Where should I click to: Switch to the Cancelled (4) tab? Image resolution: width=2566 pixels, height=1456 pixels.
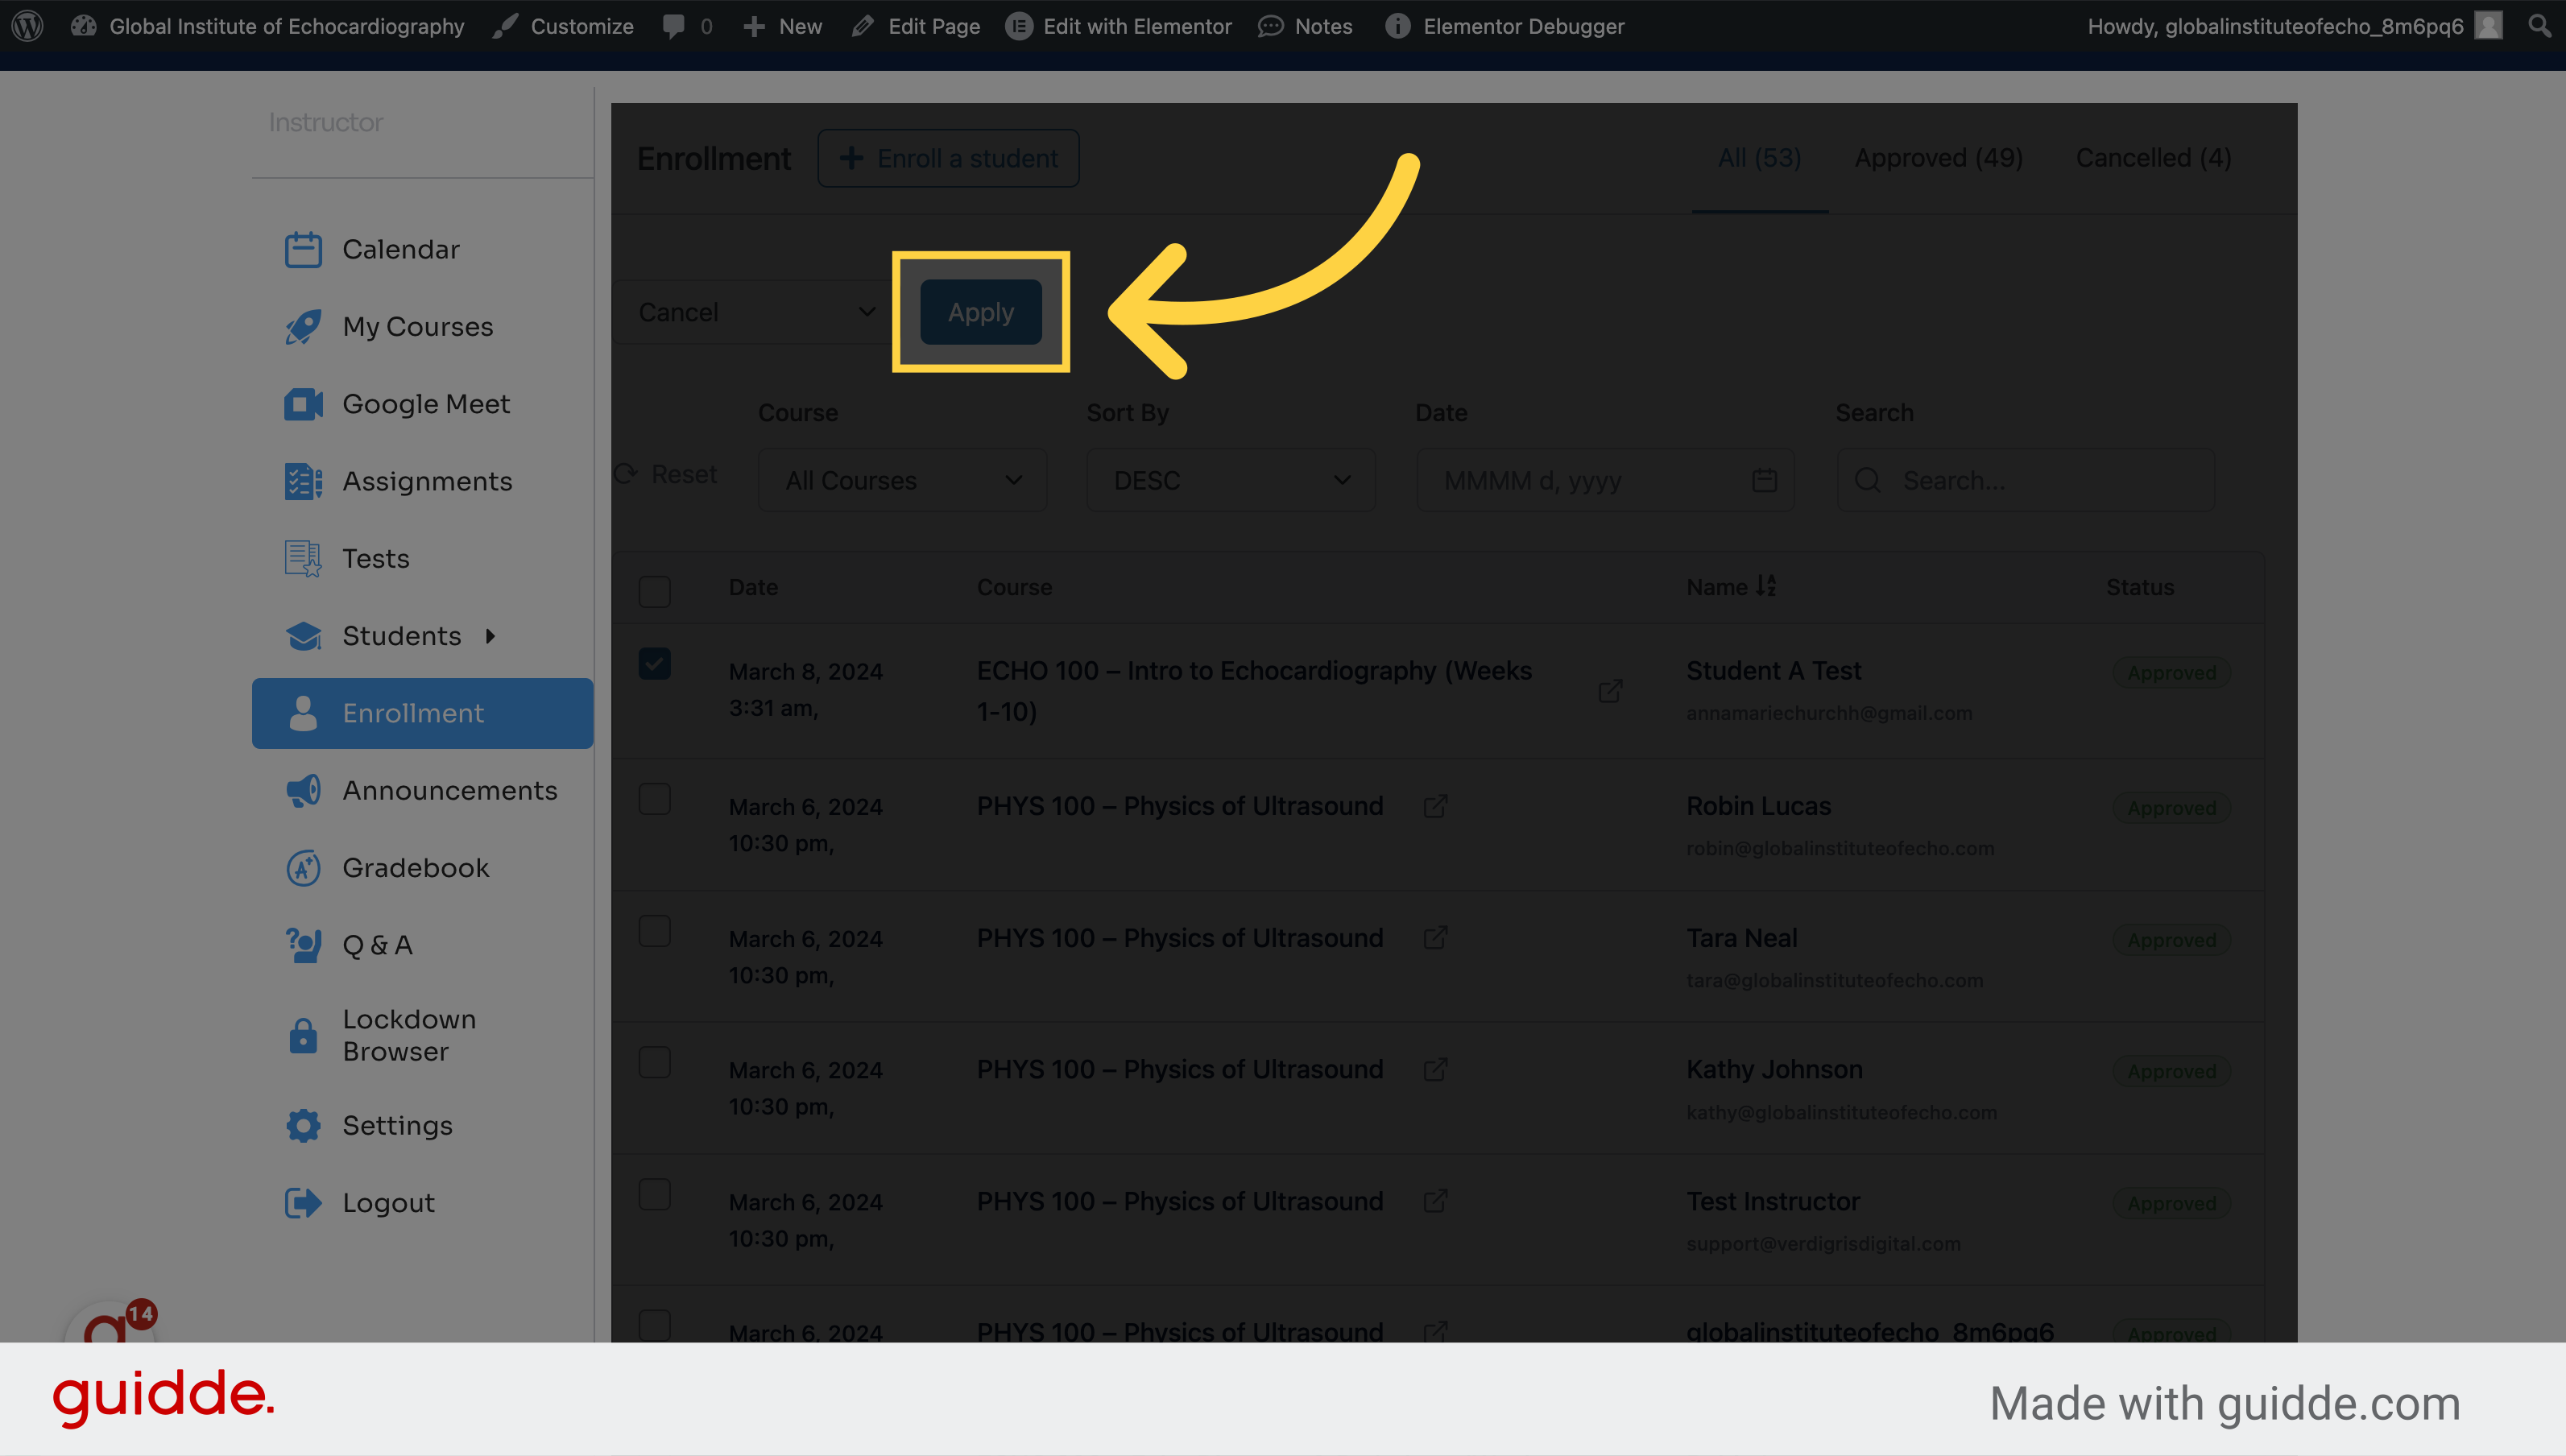point(2154,158)
